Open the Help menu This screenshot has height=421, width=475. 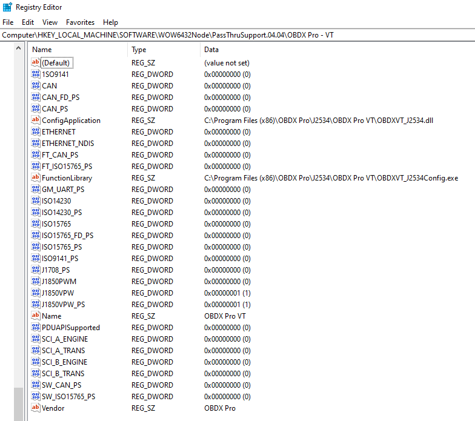110,22
